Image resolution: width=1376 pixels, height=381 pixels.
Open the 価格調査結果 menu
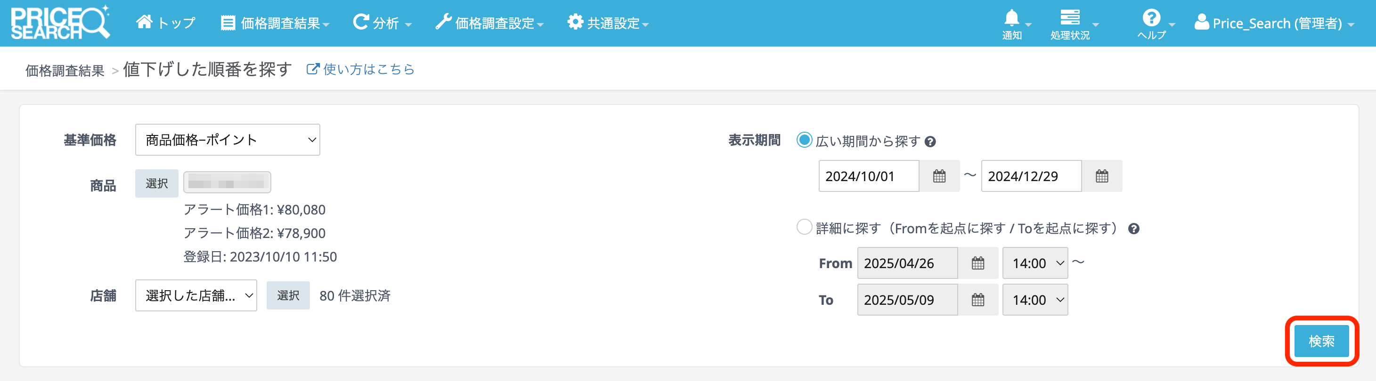coord(275,23)
